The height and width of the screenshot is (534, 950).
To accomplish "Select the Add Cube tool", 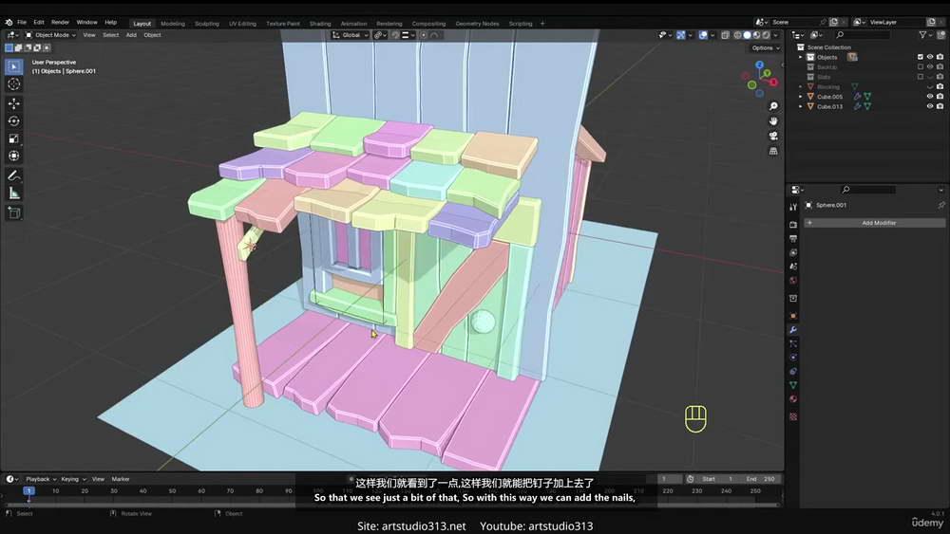I will (14, 212).
